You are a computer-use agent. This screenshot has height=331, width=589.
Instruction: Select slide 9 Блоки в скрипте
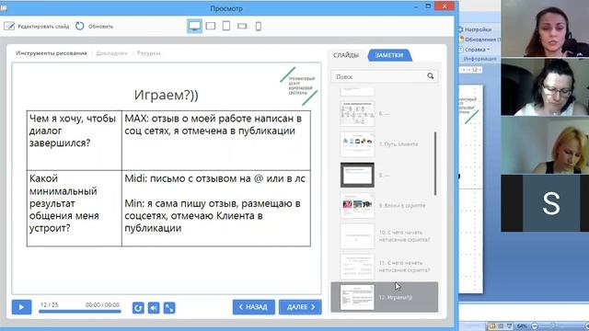coord(385,205)
